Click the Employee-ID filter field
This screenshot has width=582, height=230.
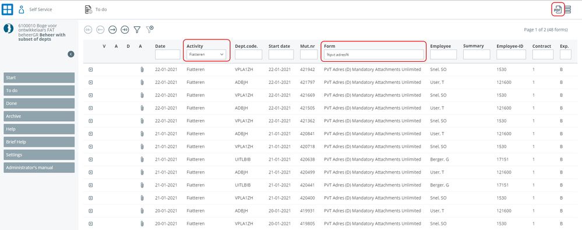pyautogui.click(x=511, y=55)
